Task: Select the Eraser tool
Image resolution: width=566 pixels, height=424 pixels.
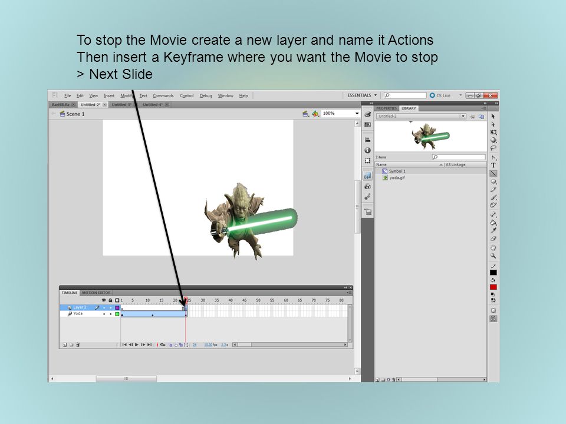Action: tap(493, 238)
